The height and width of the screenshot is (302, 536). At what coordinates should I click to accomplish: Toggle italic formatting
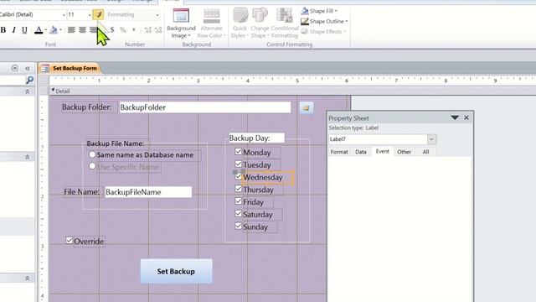[13, 30]
